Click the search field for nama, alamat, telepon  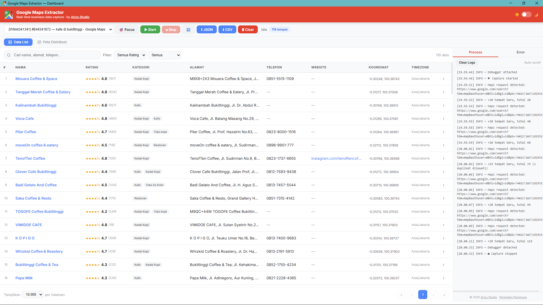coord(55,55)
